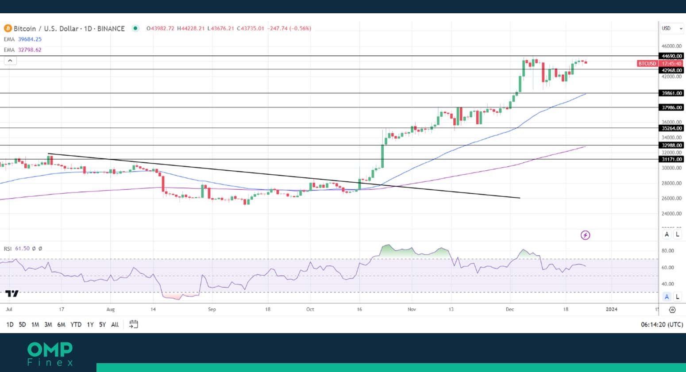This screenshot has width=686, height=372.
Task: Select the 3M time range
Action: tap(48, 325)
